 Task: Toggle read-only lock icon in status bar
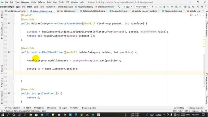click(x=202, y=111)
